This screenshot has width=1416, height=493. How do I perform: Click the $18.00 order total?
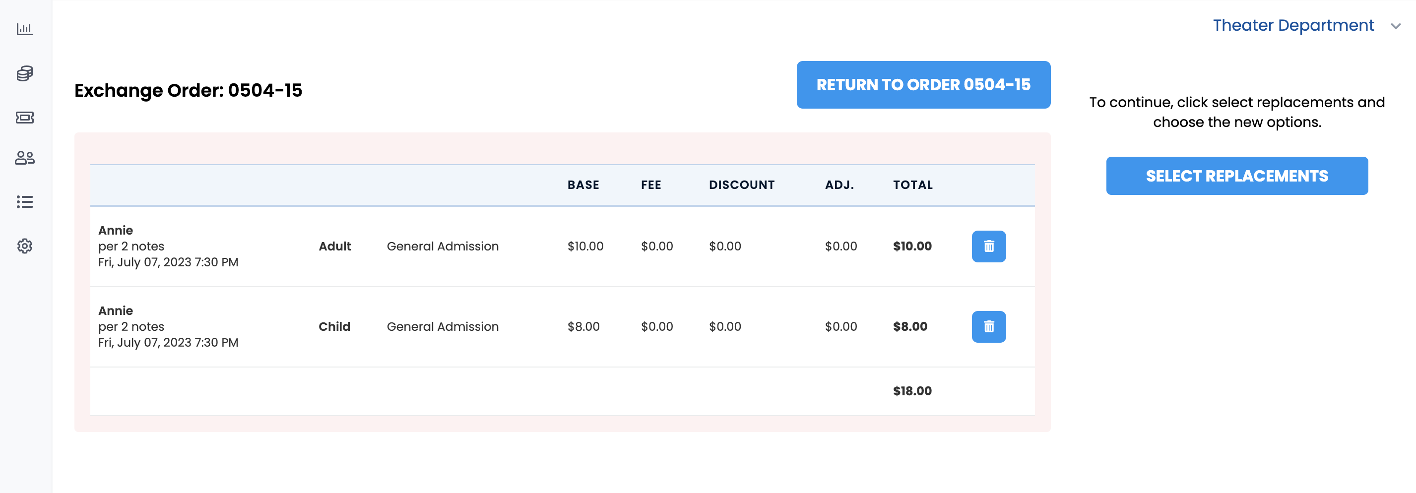[x=912, y=391]
